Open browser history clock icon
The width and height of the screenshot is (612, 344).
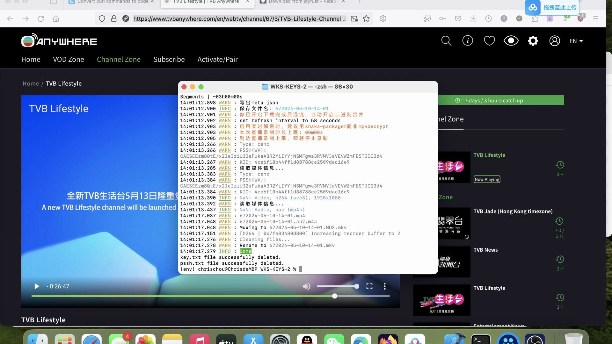click(x=489, y=19)
